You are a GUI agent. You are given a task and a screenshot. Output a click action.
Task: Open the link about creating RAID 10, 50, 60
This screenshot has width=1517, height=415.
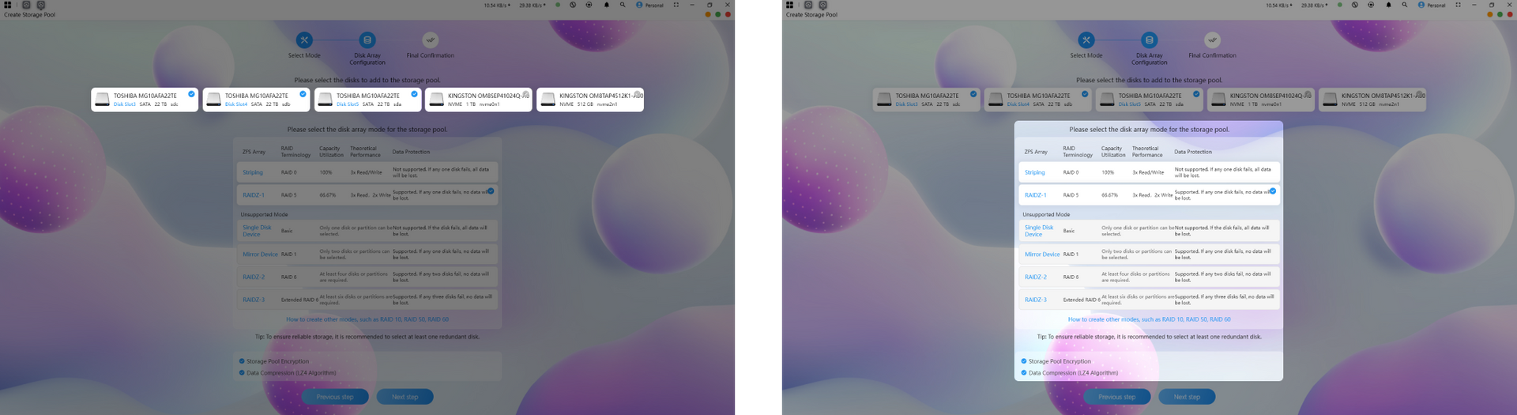click(1149, 319)
